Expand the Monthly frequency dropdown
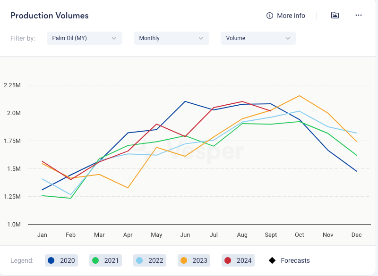Screen dimensions: 378x276 pyautogui.click(x=171, y=38)
